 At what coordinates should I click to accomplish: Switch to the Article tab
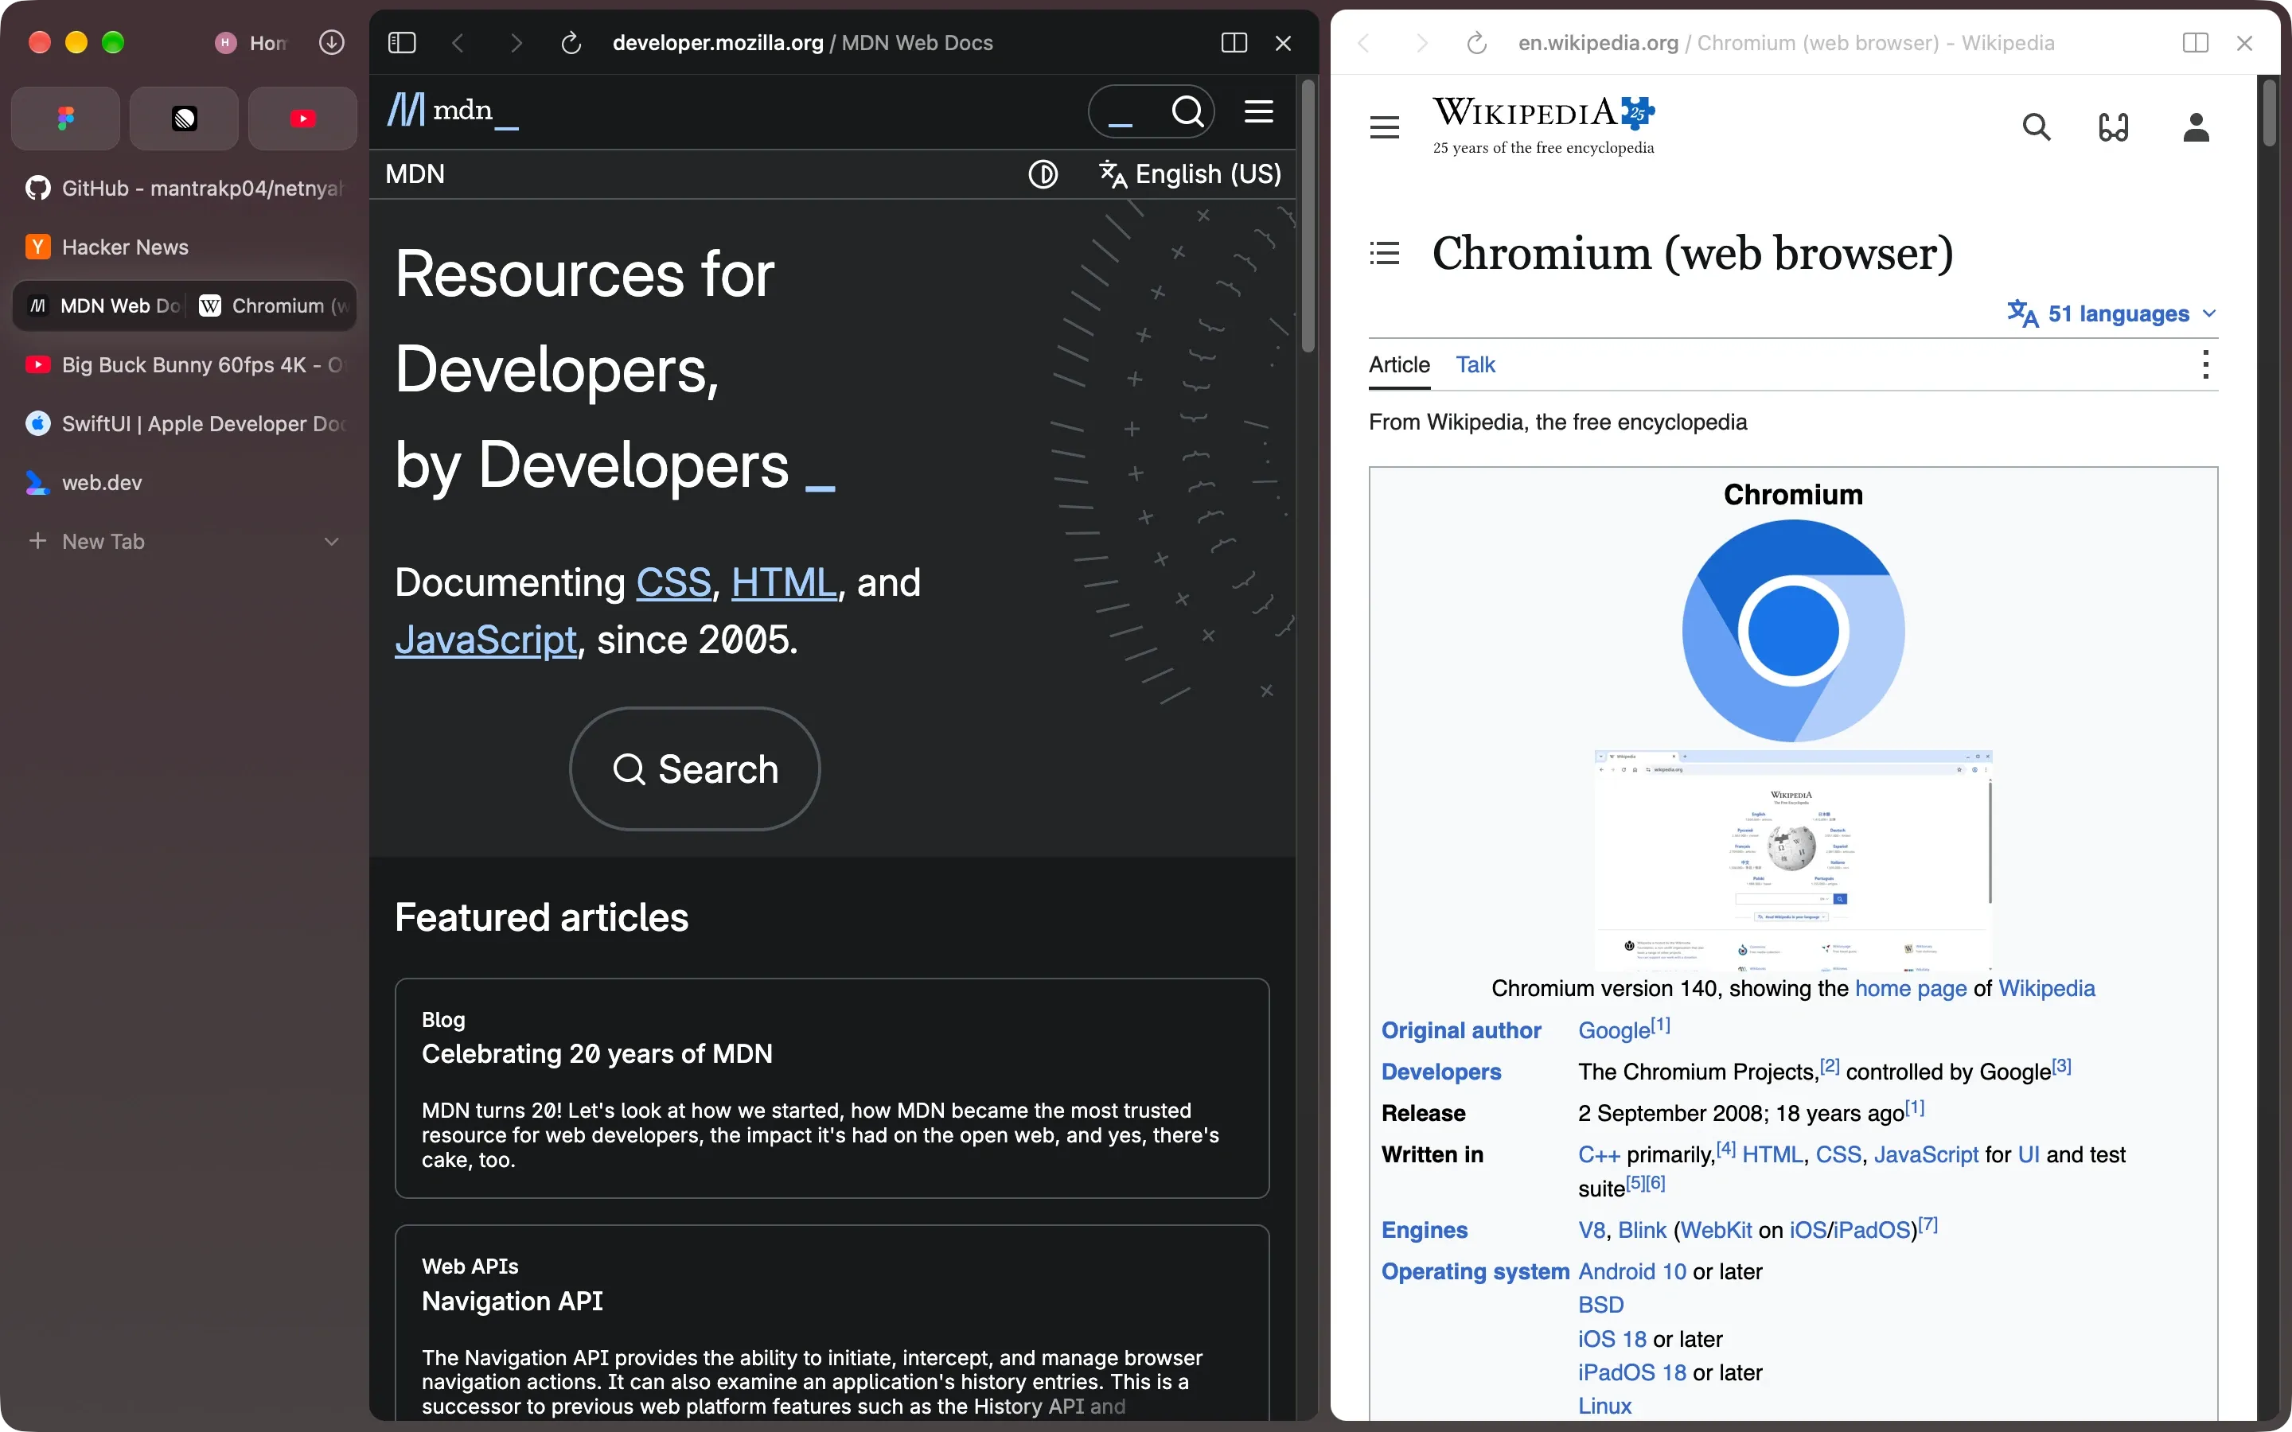1399,364
